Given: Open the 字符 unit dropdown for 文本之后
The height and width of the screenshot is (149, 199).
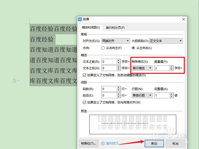Looking at the screenshot, I should tap(125, 68).
